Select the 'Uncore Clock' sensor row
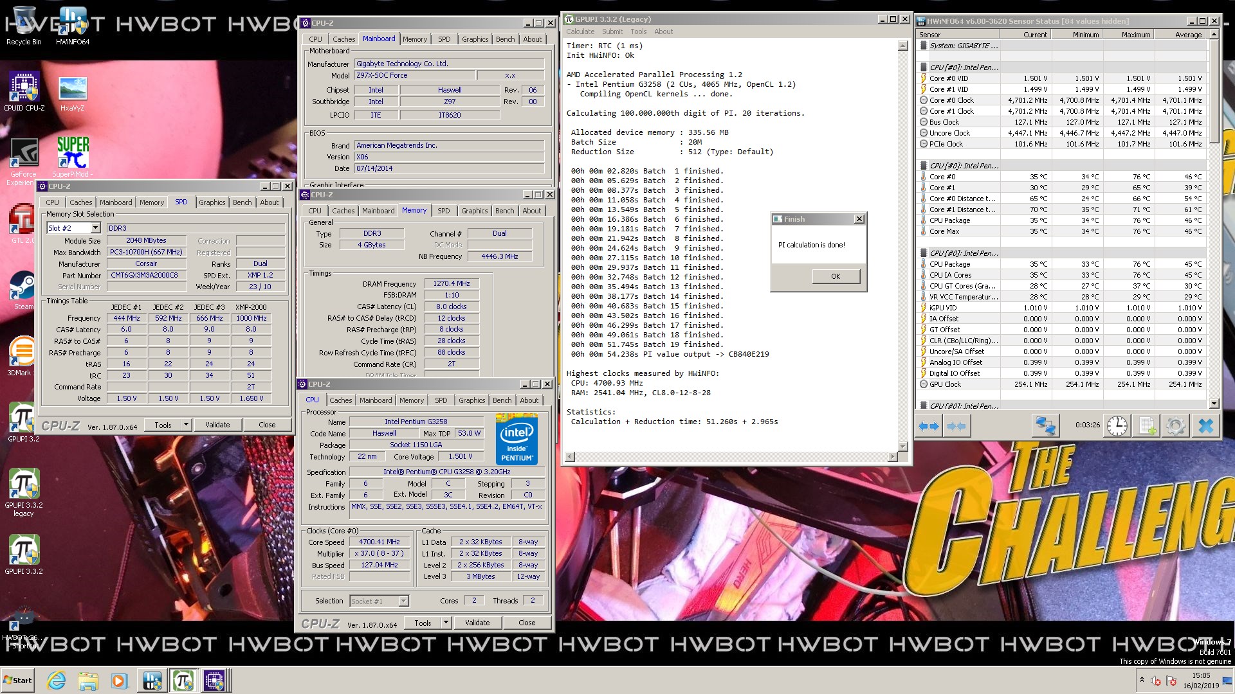Viewport: 1235px width, 694px height. (1061, 133)
